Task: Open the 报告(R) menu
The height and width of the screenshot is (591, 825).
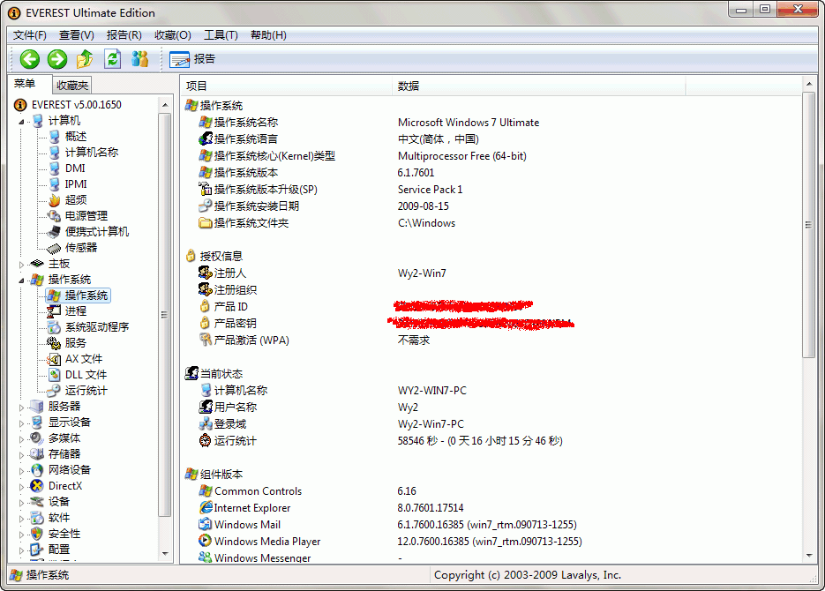Action: 124,35
